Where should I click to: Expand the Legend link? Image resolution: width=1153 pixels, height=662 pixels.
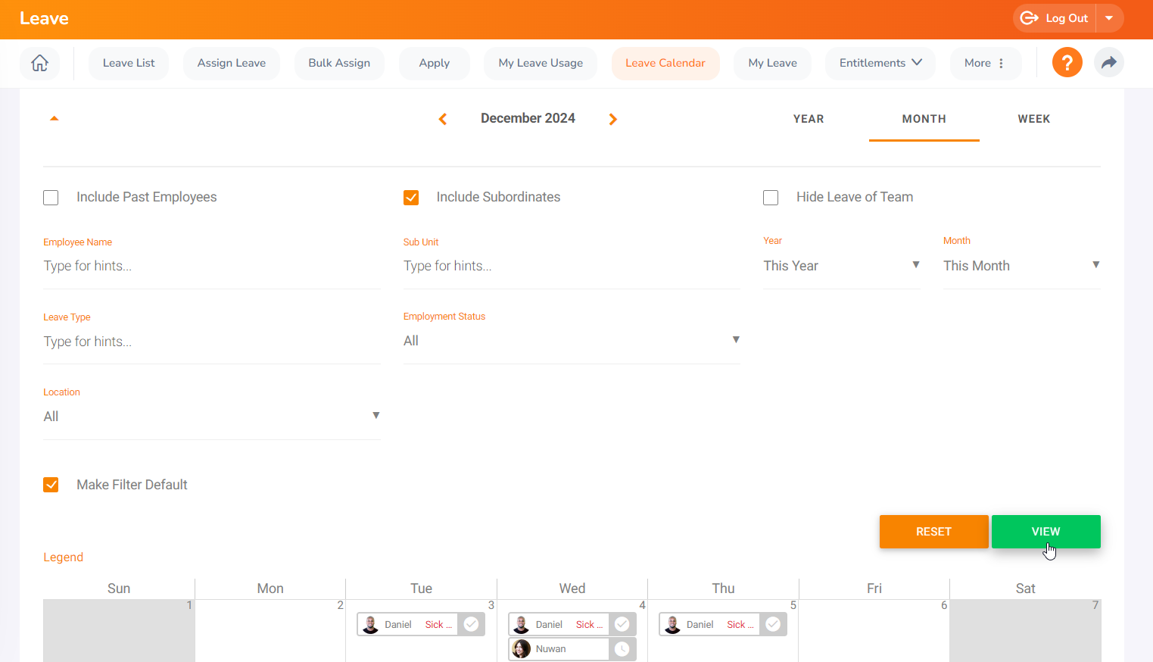click(63, 557)
